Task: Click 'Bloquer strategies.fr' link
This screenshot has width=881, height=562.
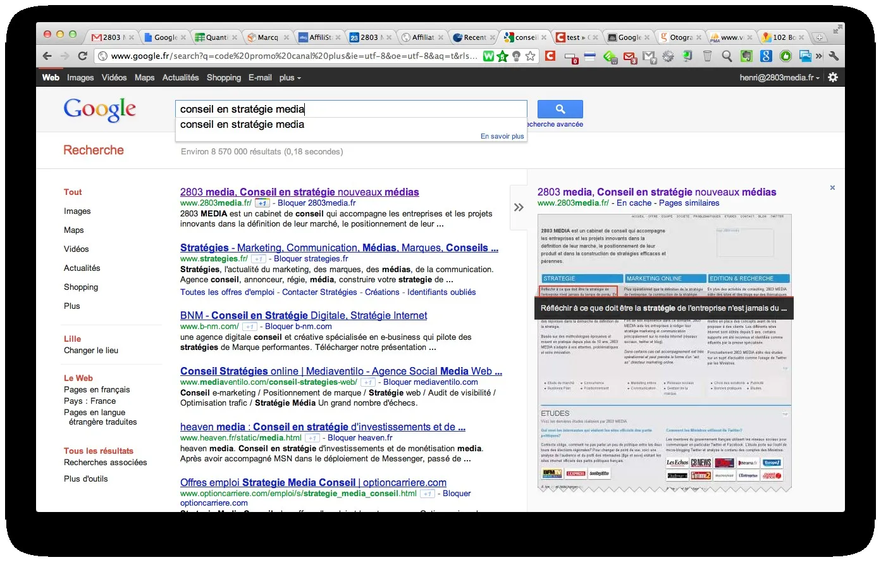Action: tap(311, 259)
